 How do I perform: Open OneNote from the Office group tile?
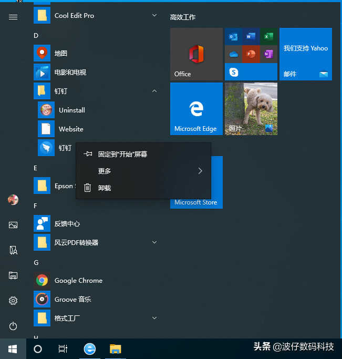click(x=268, y=54)
